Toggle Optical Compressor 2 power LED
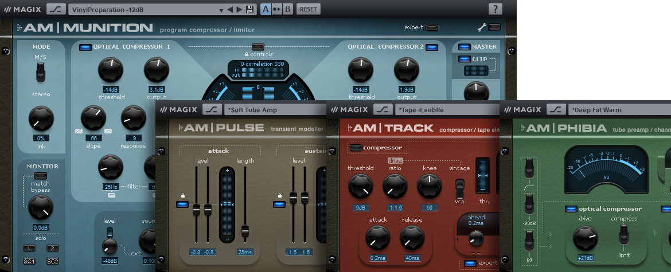 coord(432,47)
